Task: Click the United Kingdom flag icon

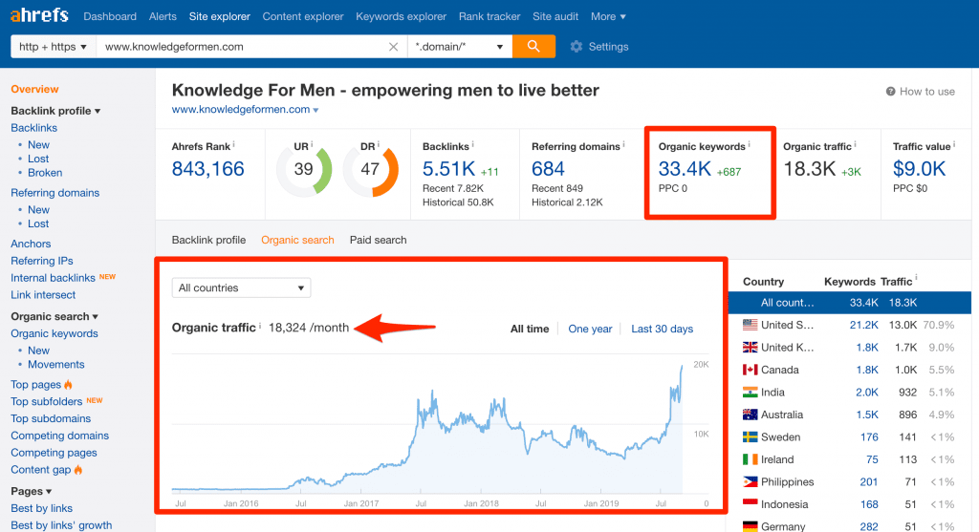Action: point(750,347)
